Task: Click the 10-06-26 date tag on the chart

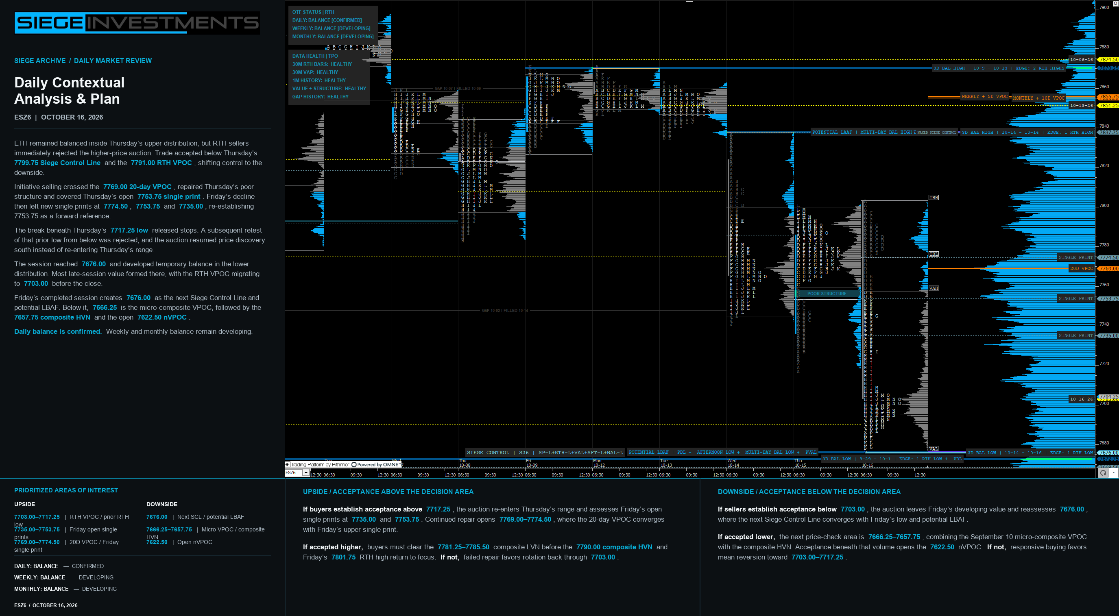Action: [x=1081, y=59]
